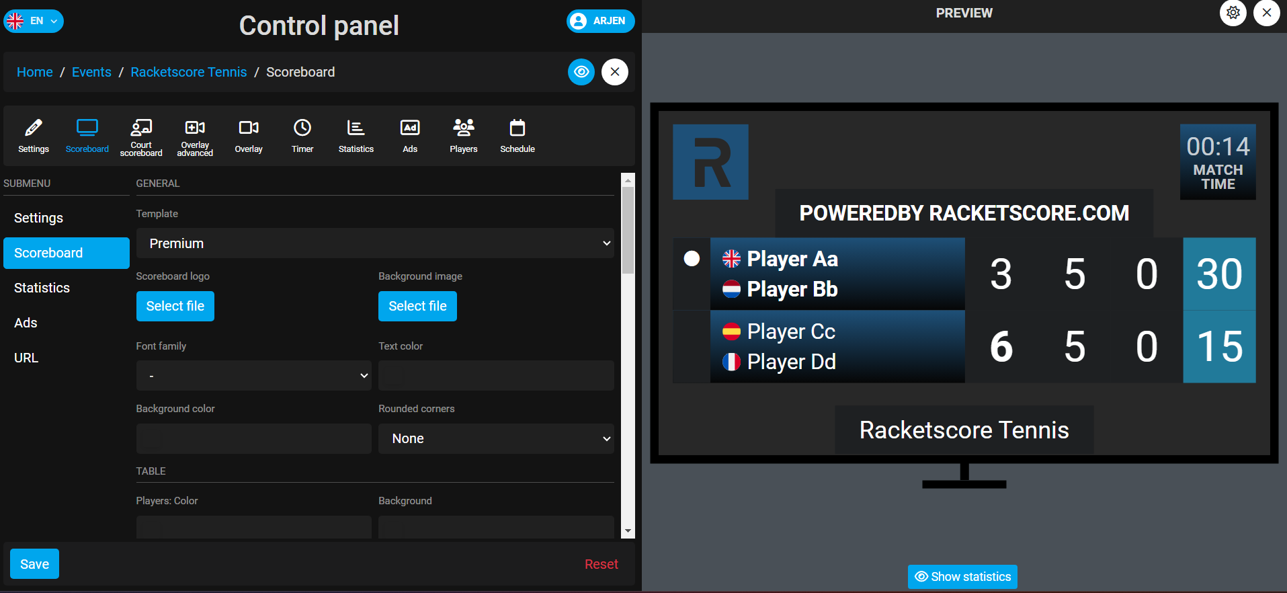Open the Overlay camera toolbar item

click(x=249, y=136)
